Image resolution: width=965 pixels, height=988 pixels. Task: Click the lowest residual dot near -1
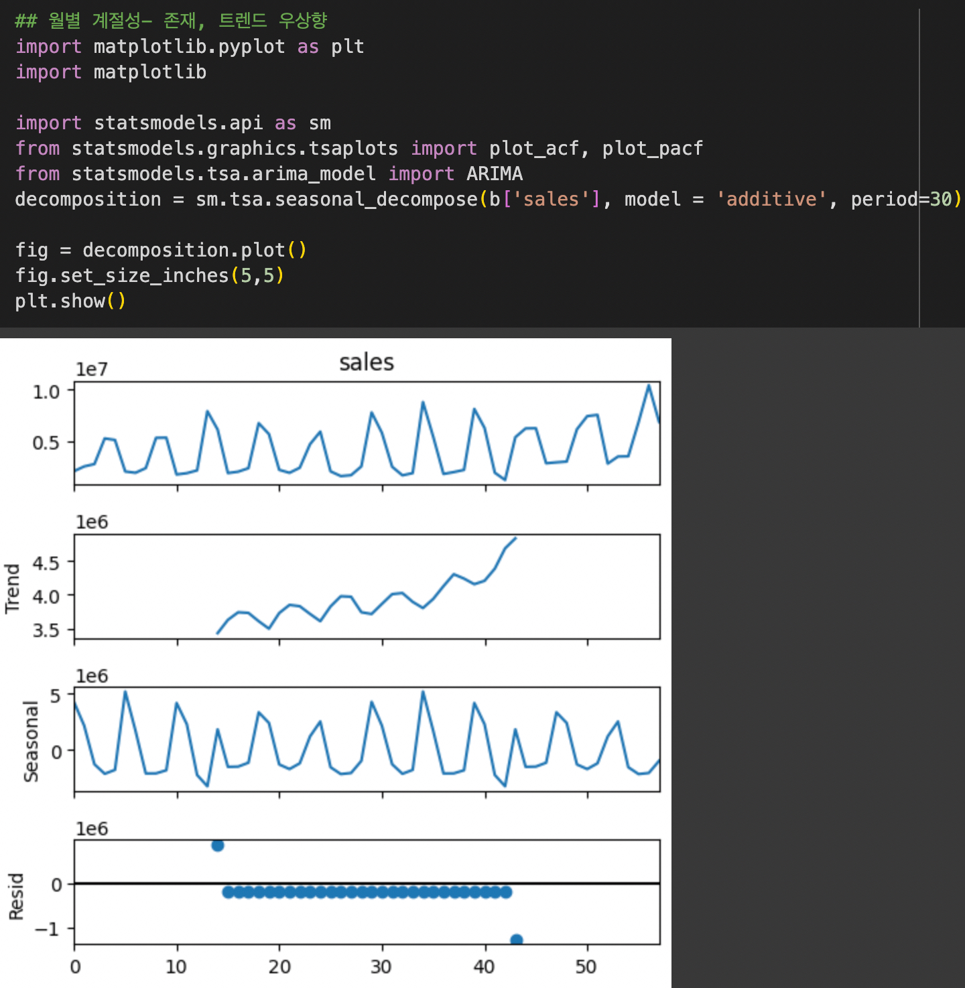point(516,940)
